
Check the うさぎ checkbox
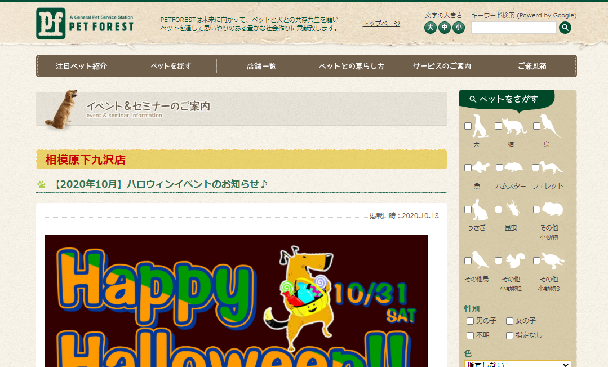pyautogui.click(x=468, y=210)
